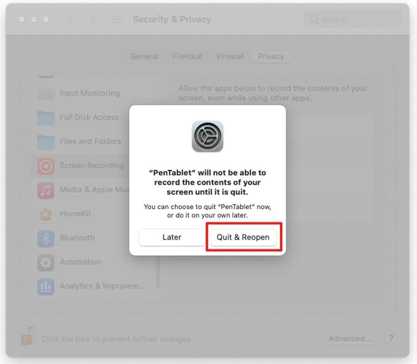Switch to the FileVault tab

[188, 56]
